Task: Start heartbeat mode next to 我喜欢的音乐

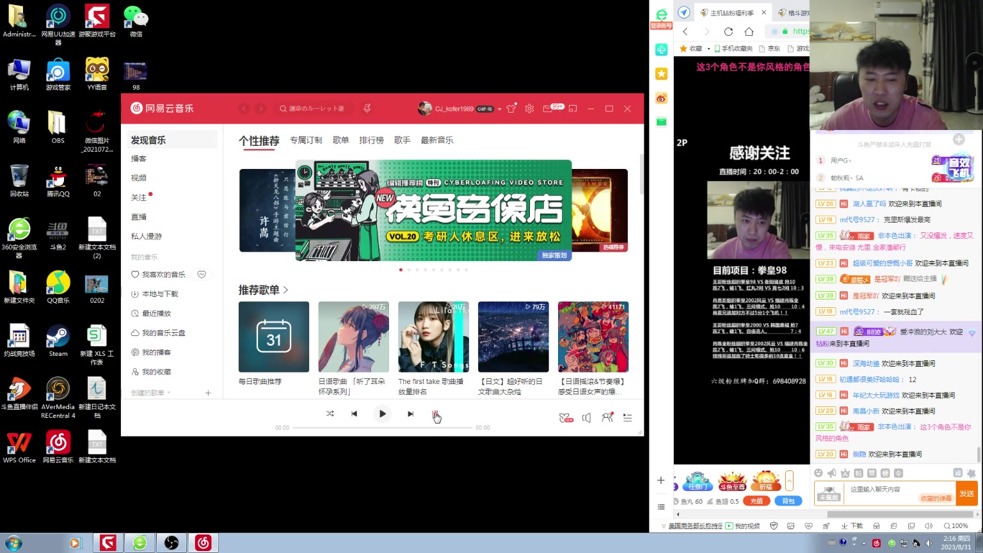Action: coord(202,275)
